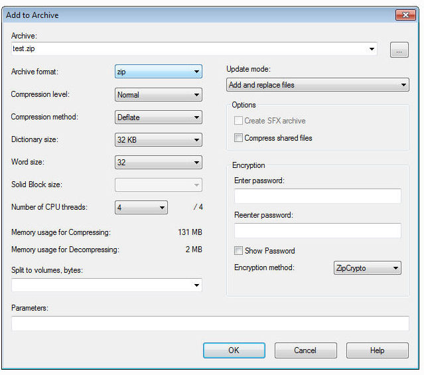424x375 pixels.
Task: Click the '131 MB' compression memory value
Action: 190,232
